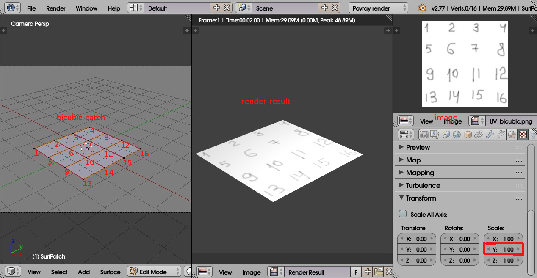Open the Render menu in top bar
Viewport: 537px width, 278px height.
coord(56,8)
